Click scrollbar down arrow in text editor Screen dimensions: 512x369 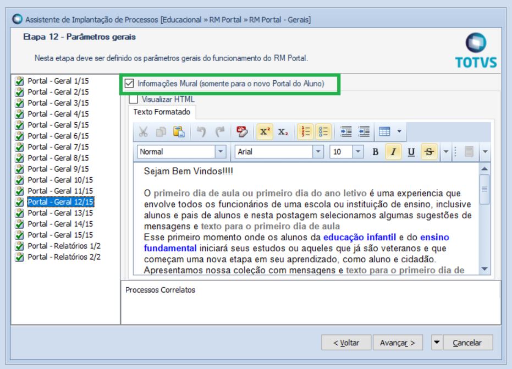485,269
